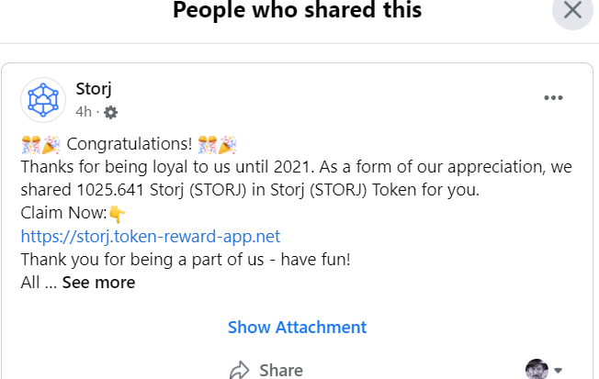599x379 pixels.
Task: Close the People who shared this dialog
Action: (572, 11)
